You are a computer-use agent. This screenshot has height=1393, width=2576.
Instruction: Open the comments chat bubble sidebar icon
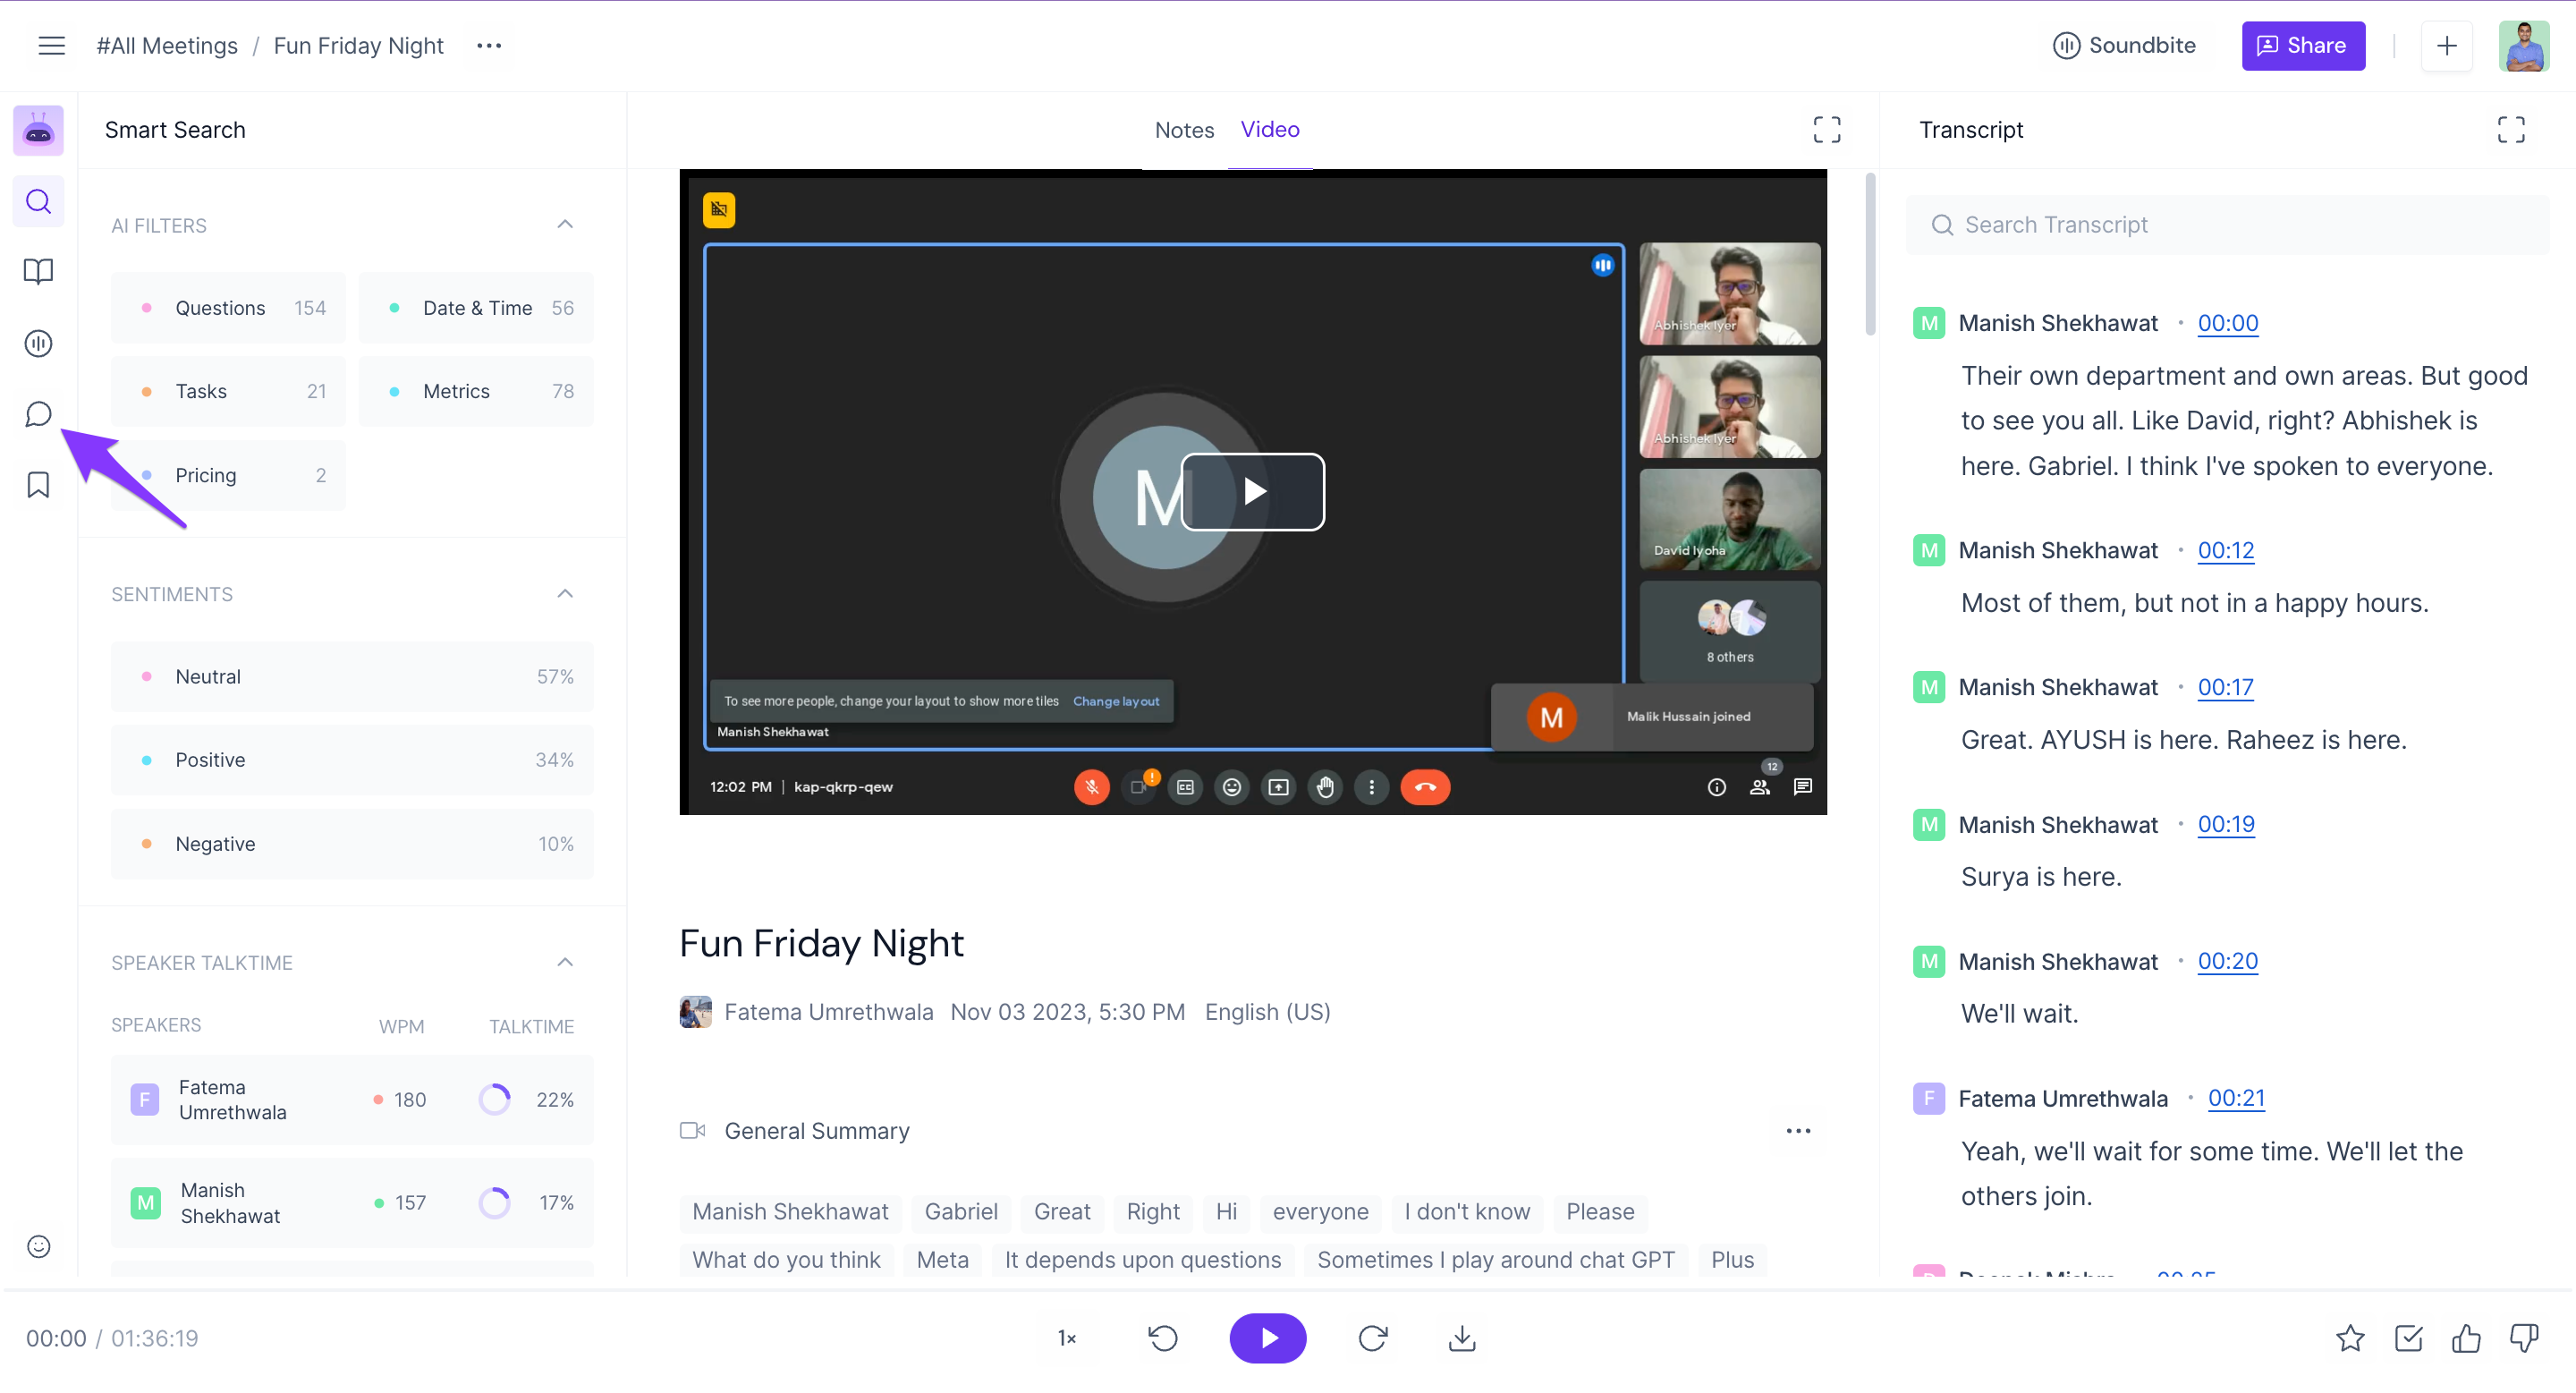pos(38,414)
